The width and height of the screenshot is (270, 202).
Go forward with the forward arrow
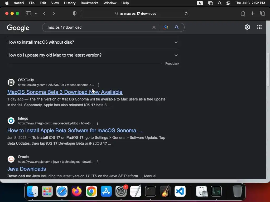point(54,13)
